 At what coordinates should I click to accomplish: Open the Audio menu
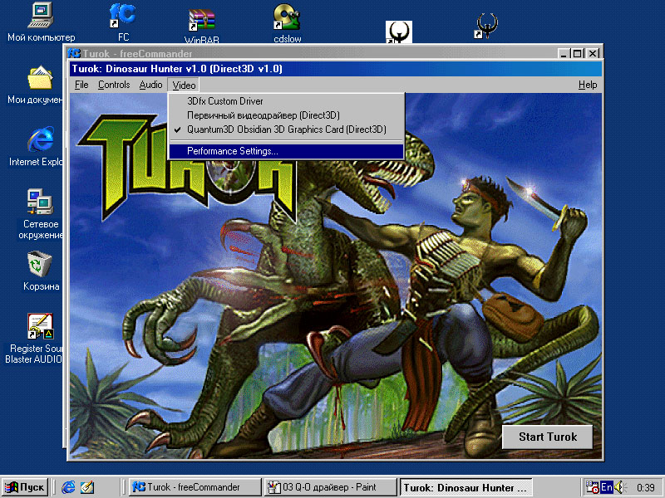tap(150, 85)
